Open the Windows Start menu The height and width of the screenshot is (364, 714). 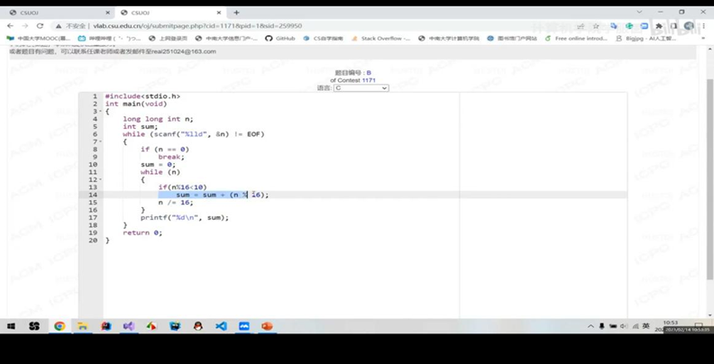pyautogui.click(x=12, y=326)
